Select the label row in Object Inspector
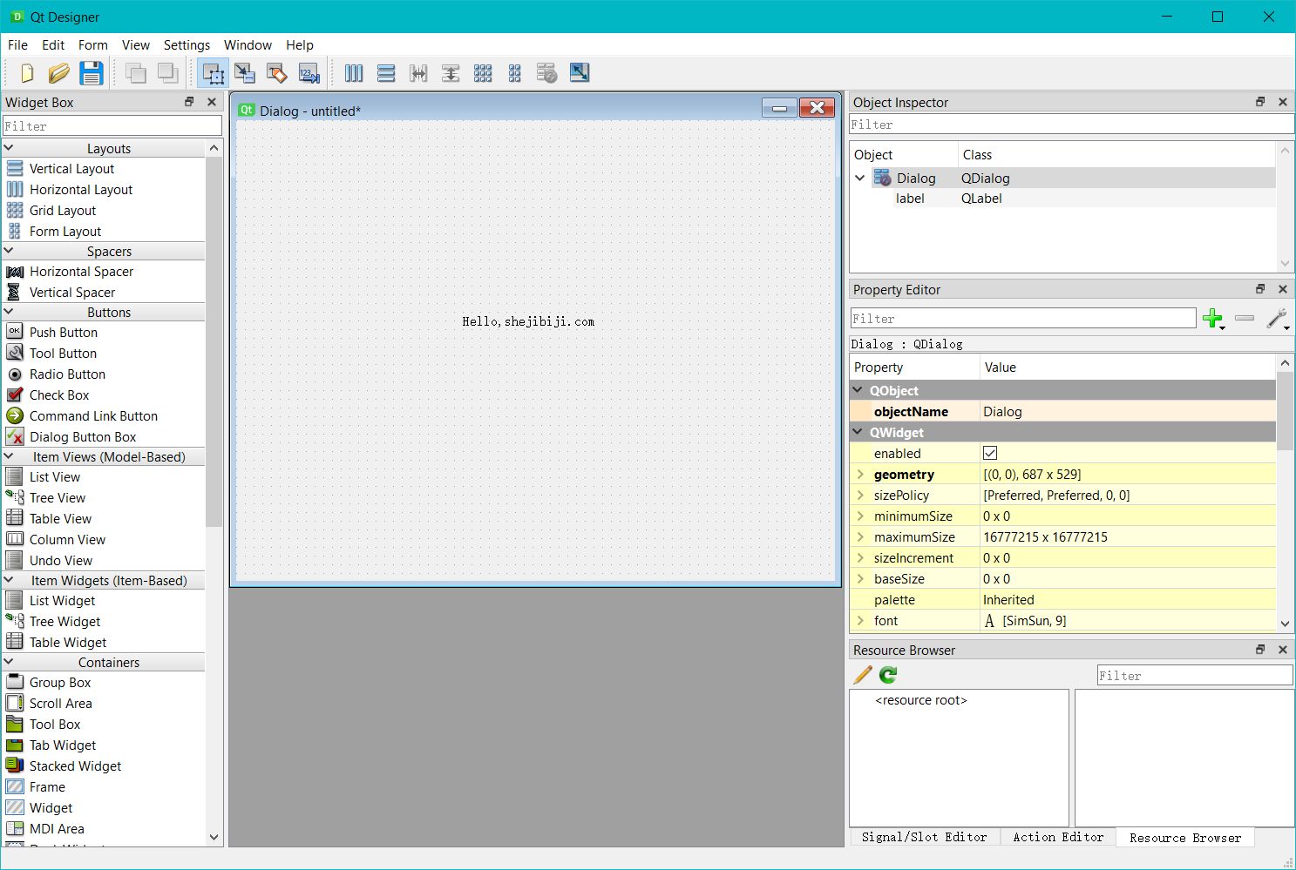The height and width of the screenshot is (870, 1296). pyautogui.click(x=910, y=199)
